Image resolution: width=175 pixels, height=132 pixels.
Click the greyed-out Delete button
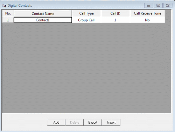pyautogui.click(x=75, y=123)
